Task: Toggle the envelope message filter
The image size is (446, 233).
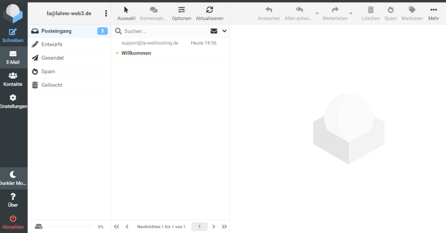Action: (214, 31)
